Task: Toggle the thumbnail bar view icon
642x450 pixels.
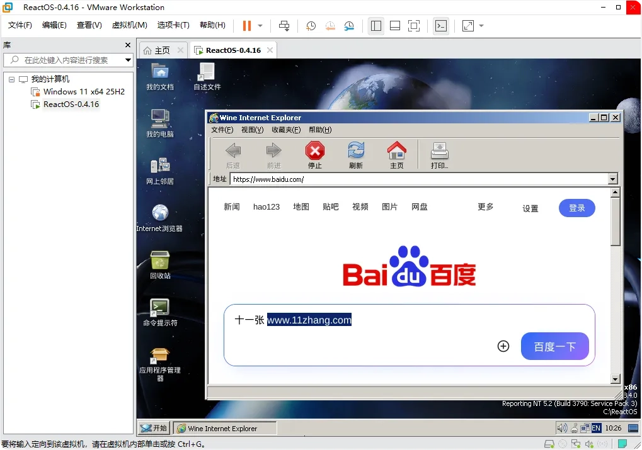Action: (x=395, y=26)
